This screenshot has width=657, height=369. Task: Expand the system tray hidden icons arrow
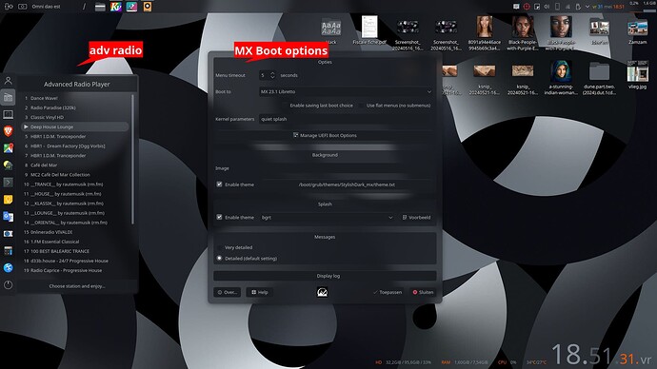click(587, 7)
